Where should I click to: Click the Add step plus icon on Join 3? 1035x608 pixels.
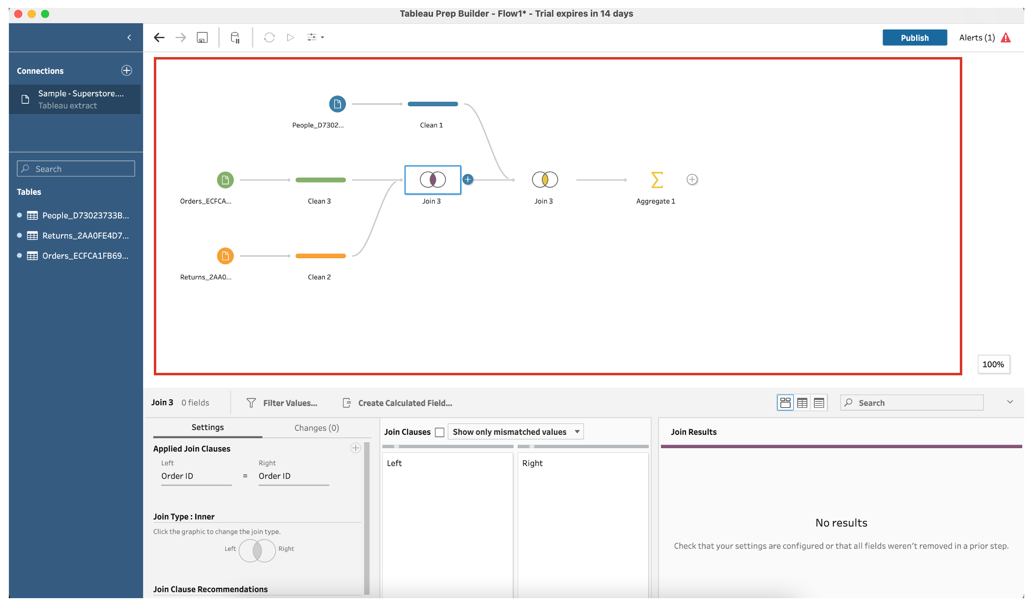(468, 180)
